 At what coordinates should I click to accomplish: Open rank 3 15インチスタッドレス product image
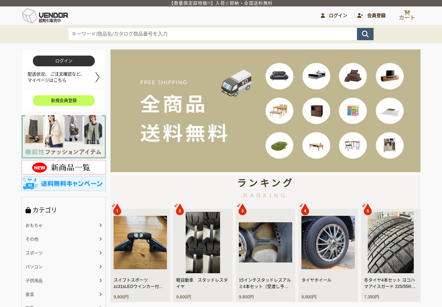266,243
